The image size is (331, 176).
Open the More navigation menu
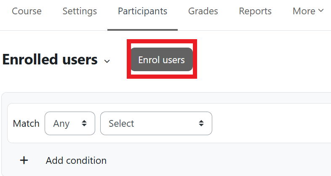[x=308, y=11]
